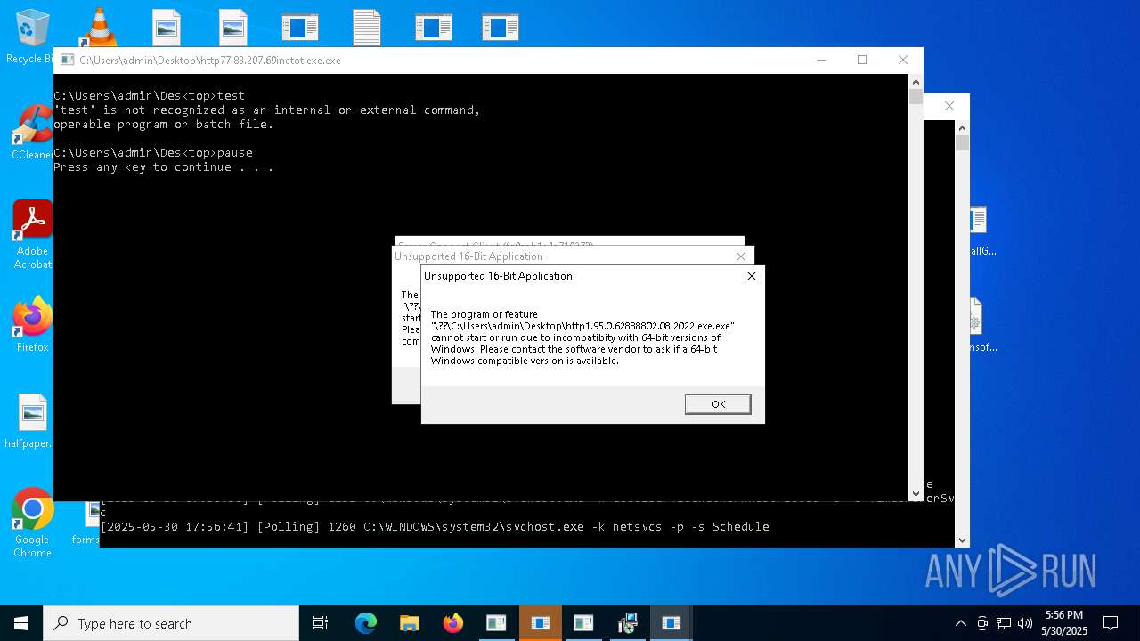Screen dimensions: 1140x641
Task: Close the front Unsupported 16-Bit Application dialog
Action: (751, 276)
